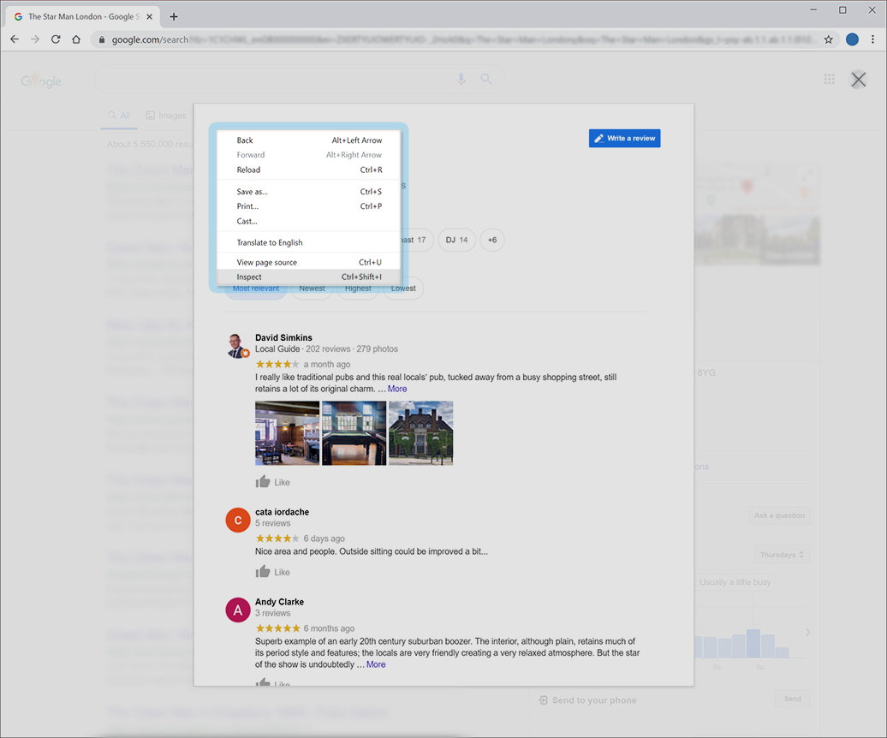Select the Lowest rating sort filter
Viewport: 887px width, 738px height.
tap(403, 289)
